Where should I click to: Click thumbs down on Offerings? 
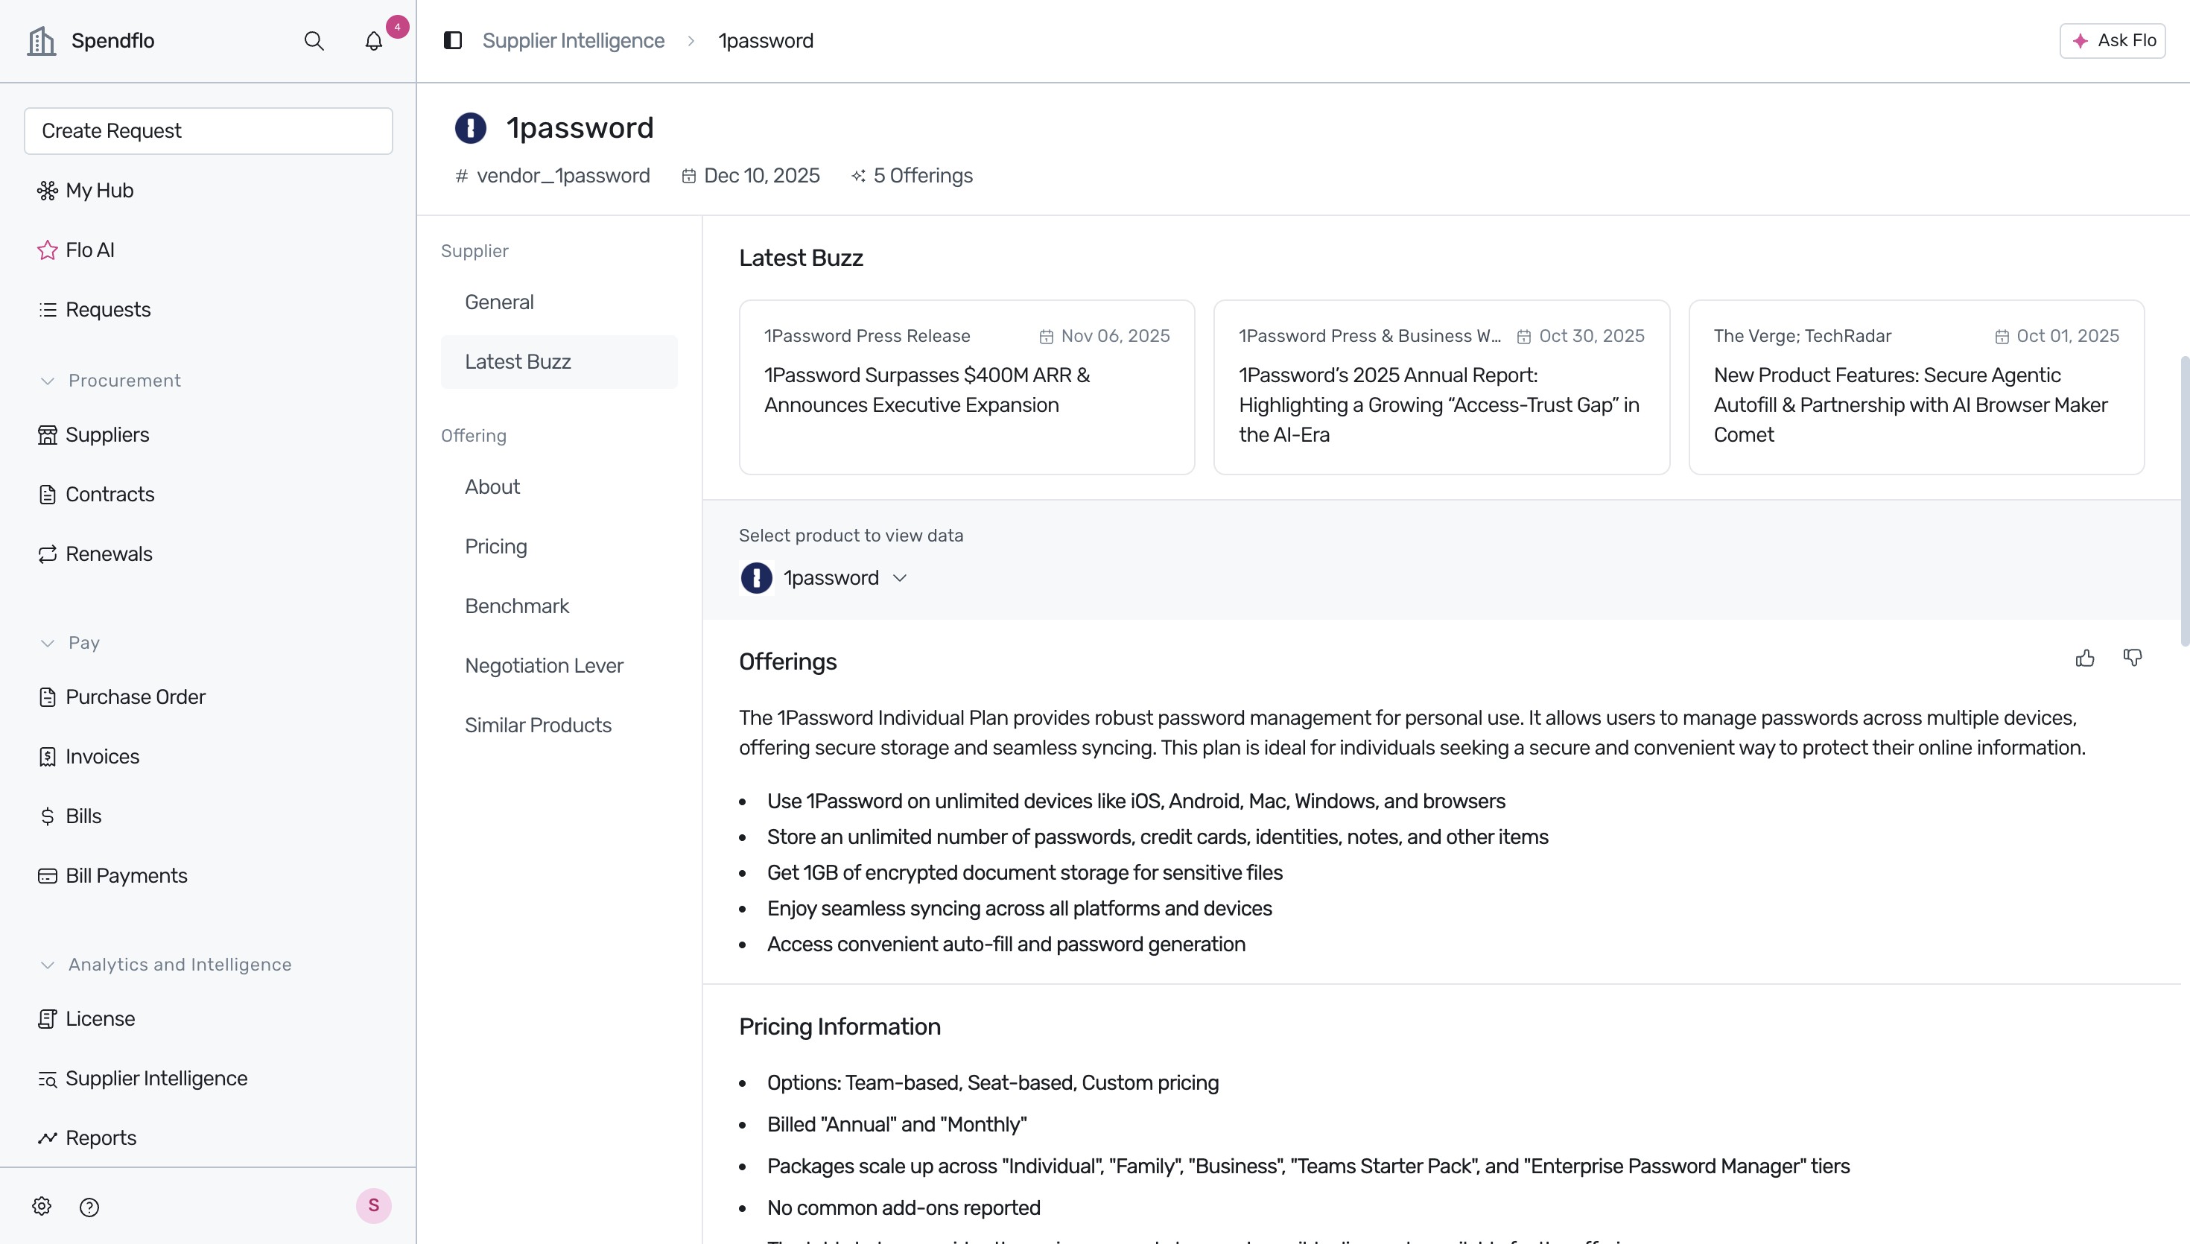[2133, 658]
